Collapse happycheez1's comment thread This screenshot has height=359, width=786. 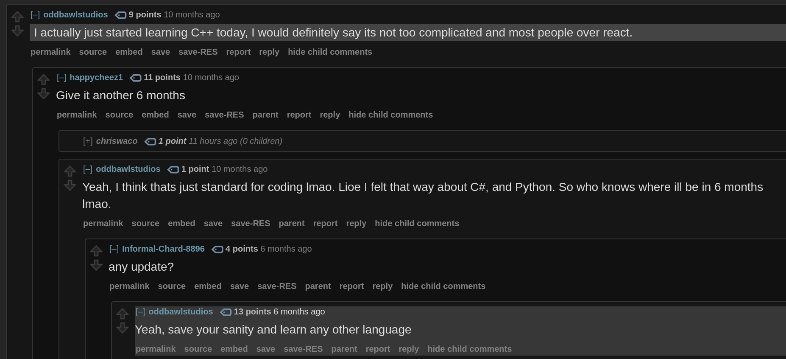tap(61, 78)
